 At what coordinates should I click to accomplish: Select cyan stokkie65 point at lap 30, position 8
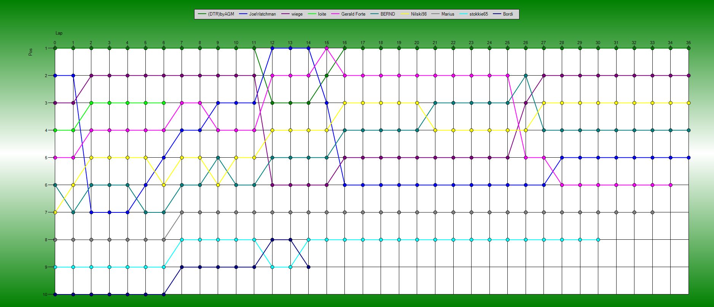598,240
